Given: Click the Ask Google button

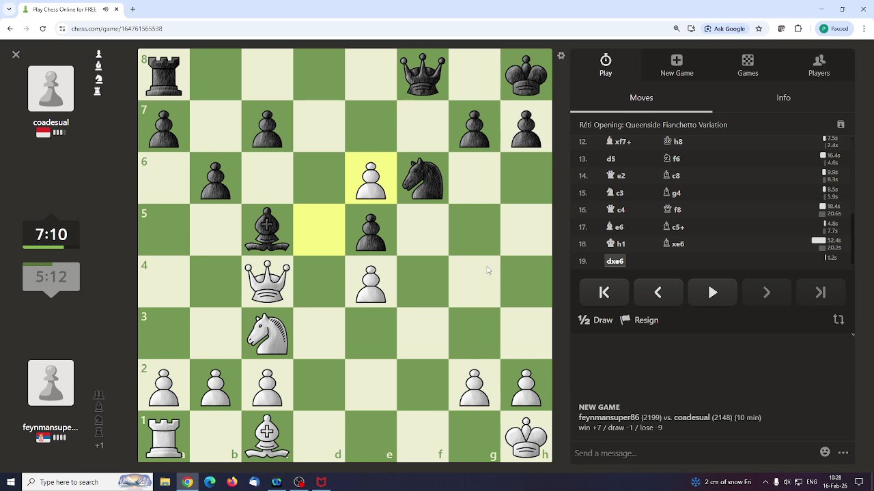Looking at the screenshot, I should click(725, 29).
